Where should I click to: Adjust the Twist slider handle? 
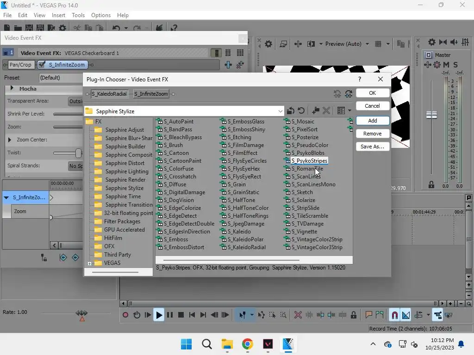[x=78, y=153]
